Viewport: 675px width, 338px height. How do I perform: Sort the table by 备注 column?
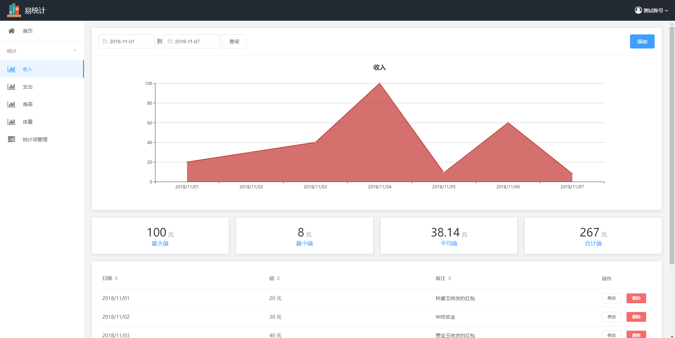449,278
